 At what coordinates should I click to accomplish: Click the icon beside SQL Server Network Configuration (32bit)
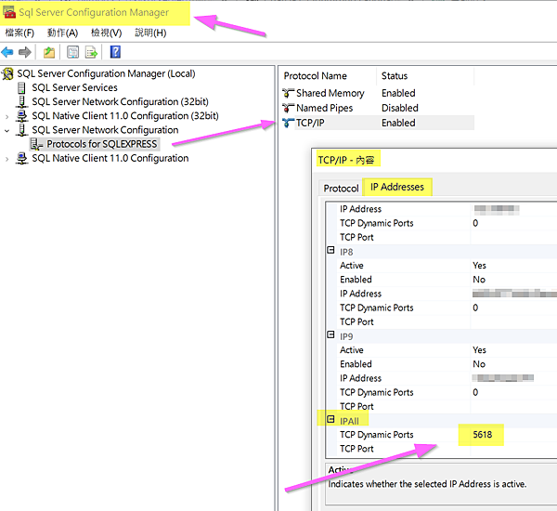pos(21,101)
